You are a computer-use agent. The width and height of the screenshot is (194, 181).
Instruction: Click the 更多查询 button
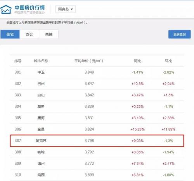point(180,34)
